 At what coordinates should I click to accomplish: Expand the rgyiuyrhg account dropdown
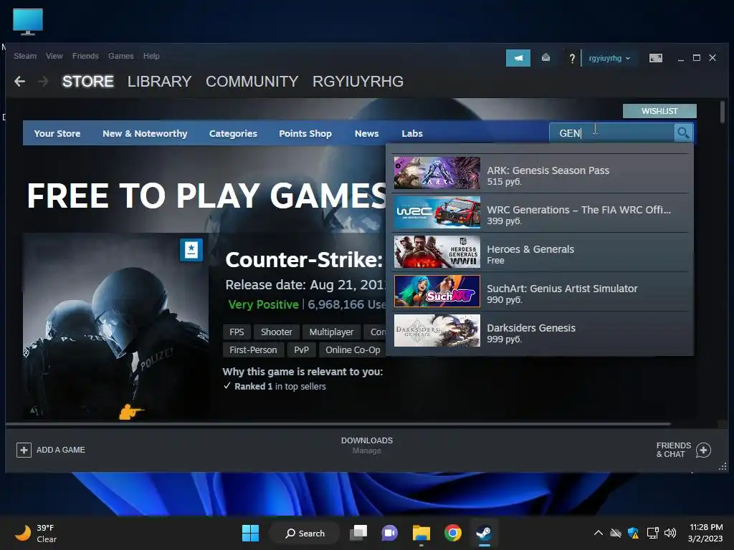[x=609, y=59]
